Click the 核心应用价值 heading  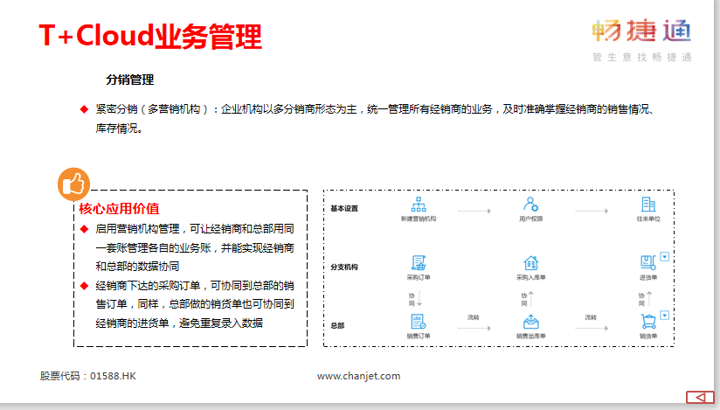click(x=119, y=209)
